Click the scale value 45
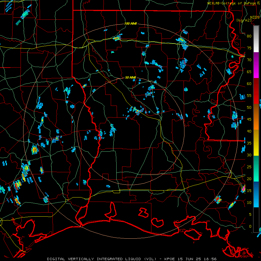The height and width of the screenshot is (261, 261). (x=249, y=119)
